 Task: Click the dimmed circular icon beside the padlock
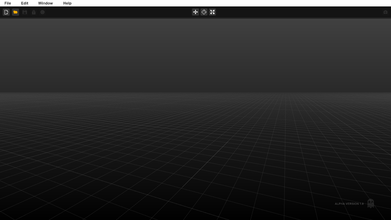pos(42,12)
